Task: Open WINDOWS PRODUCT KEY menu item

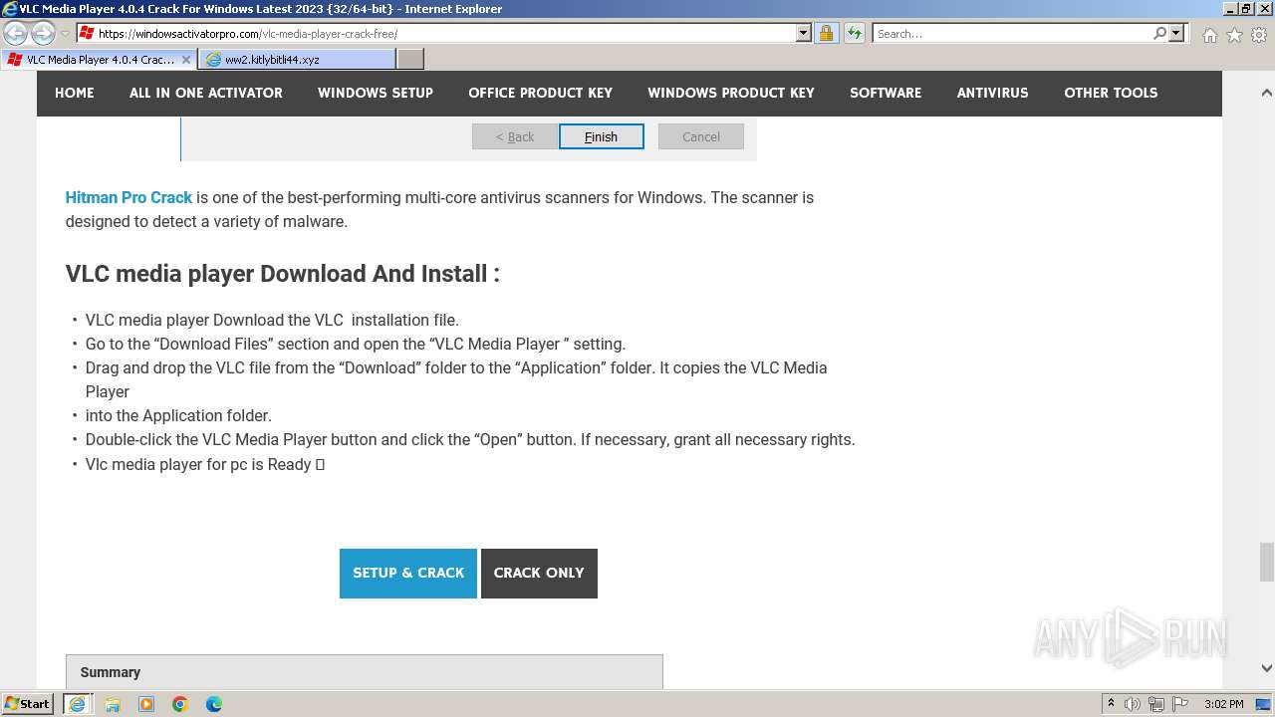Action: pos(731,93)
